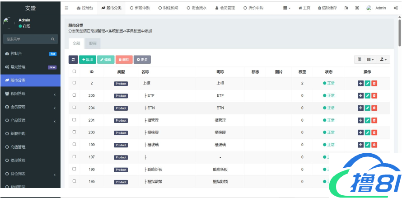Viewport: 402px width, 198px height.
Task: Tick the checkbox for row ID 204
Action: (74, 108)
